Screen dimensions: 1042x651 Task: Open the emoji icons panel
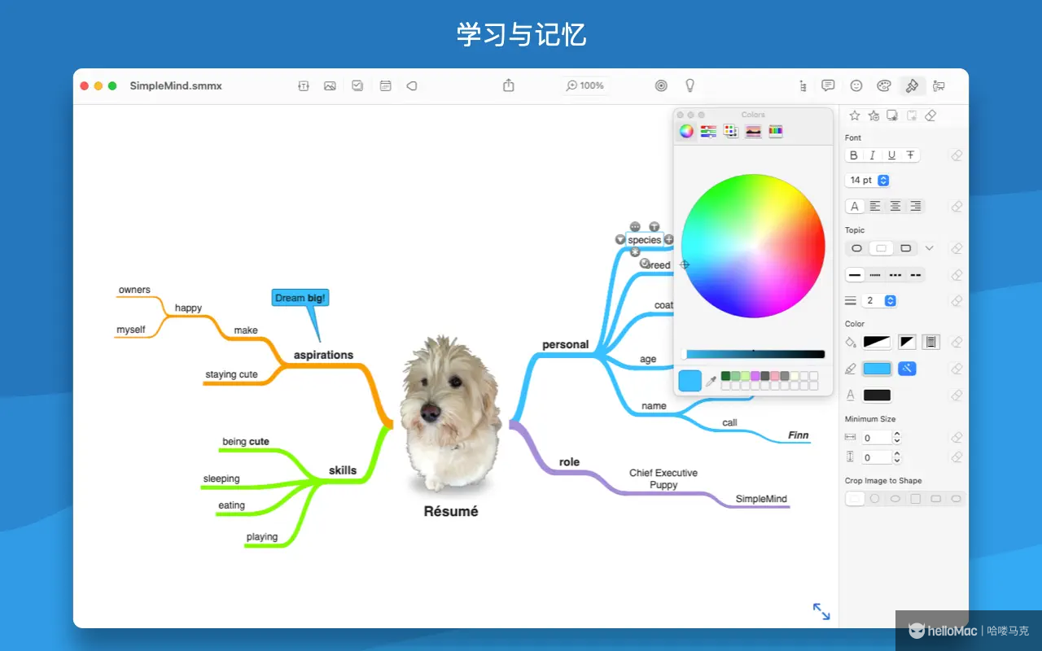(856, 85)
